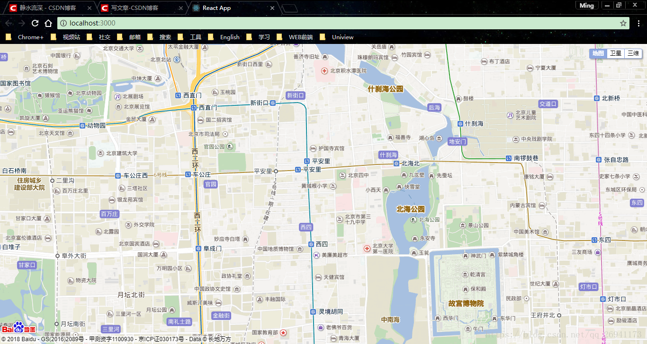This screenshot has height=344, width=647.
Task: Open the Chrome three-dot menu
Action: [639, 23]
